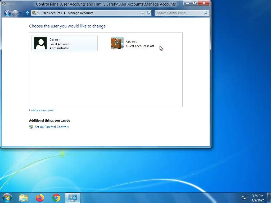The image size is (271, 203).
Task: Expand the arrow after User Accounts breadcrumb
Action: 65,13
